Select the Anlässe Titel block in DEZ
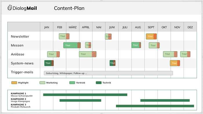The width and height of the screenshot is (203, 114). point(185,54)
